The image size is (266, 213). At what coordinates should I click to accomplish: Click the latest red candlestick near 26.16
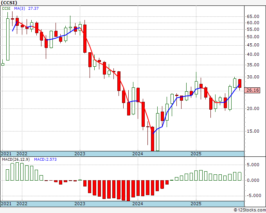click(240, 83)
